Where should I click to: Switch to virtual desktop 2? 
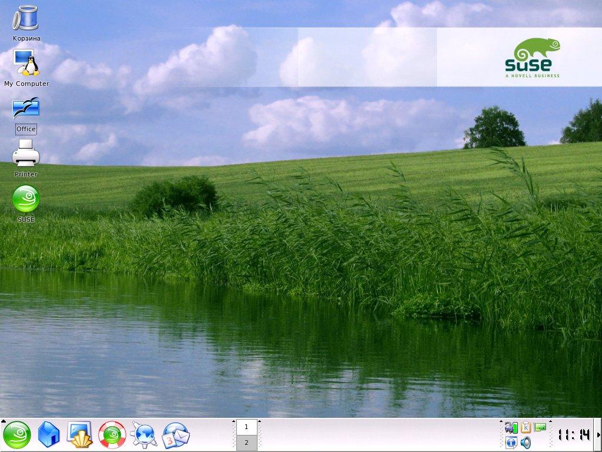[246, 443]
